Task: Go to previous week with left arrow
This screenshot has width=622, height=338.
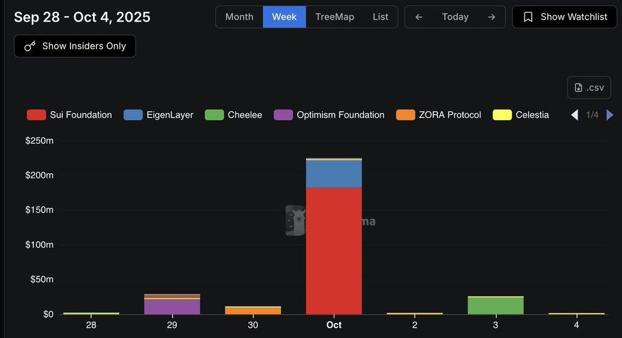Action: [419, 17]
